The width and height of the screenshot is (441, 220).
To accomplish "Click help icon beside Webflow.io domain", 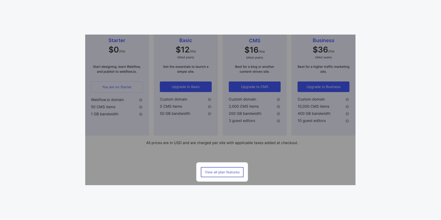I will tap(141, 100).
